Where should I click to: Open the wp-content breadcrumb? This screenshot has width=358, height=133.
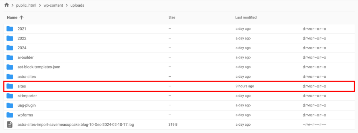(53, 5)
